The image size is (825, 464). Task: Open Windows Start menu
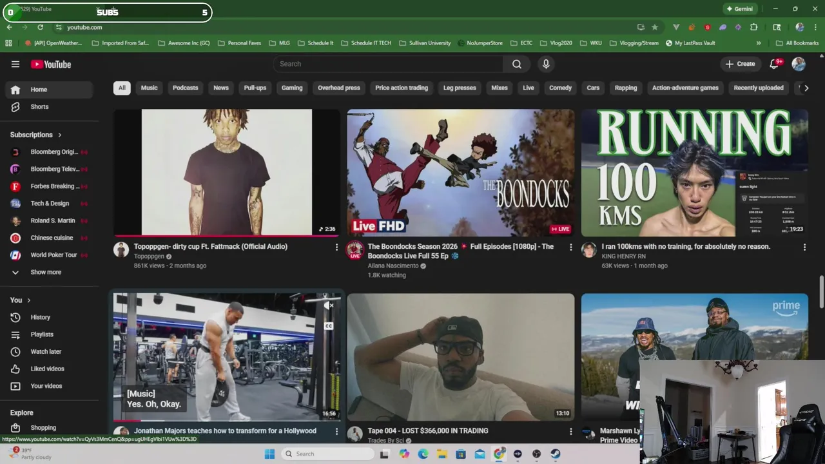270,454
